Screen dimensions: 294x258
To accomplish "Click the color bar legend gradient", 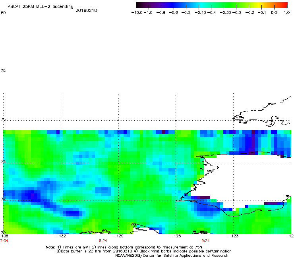I will 212,5.
